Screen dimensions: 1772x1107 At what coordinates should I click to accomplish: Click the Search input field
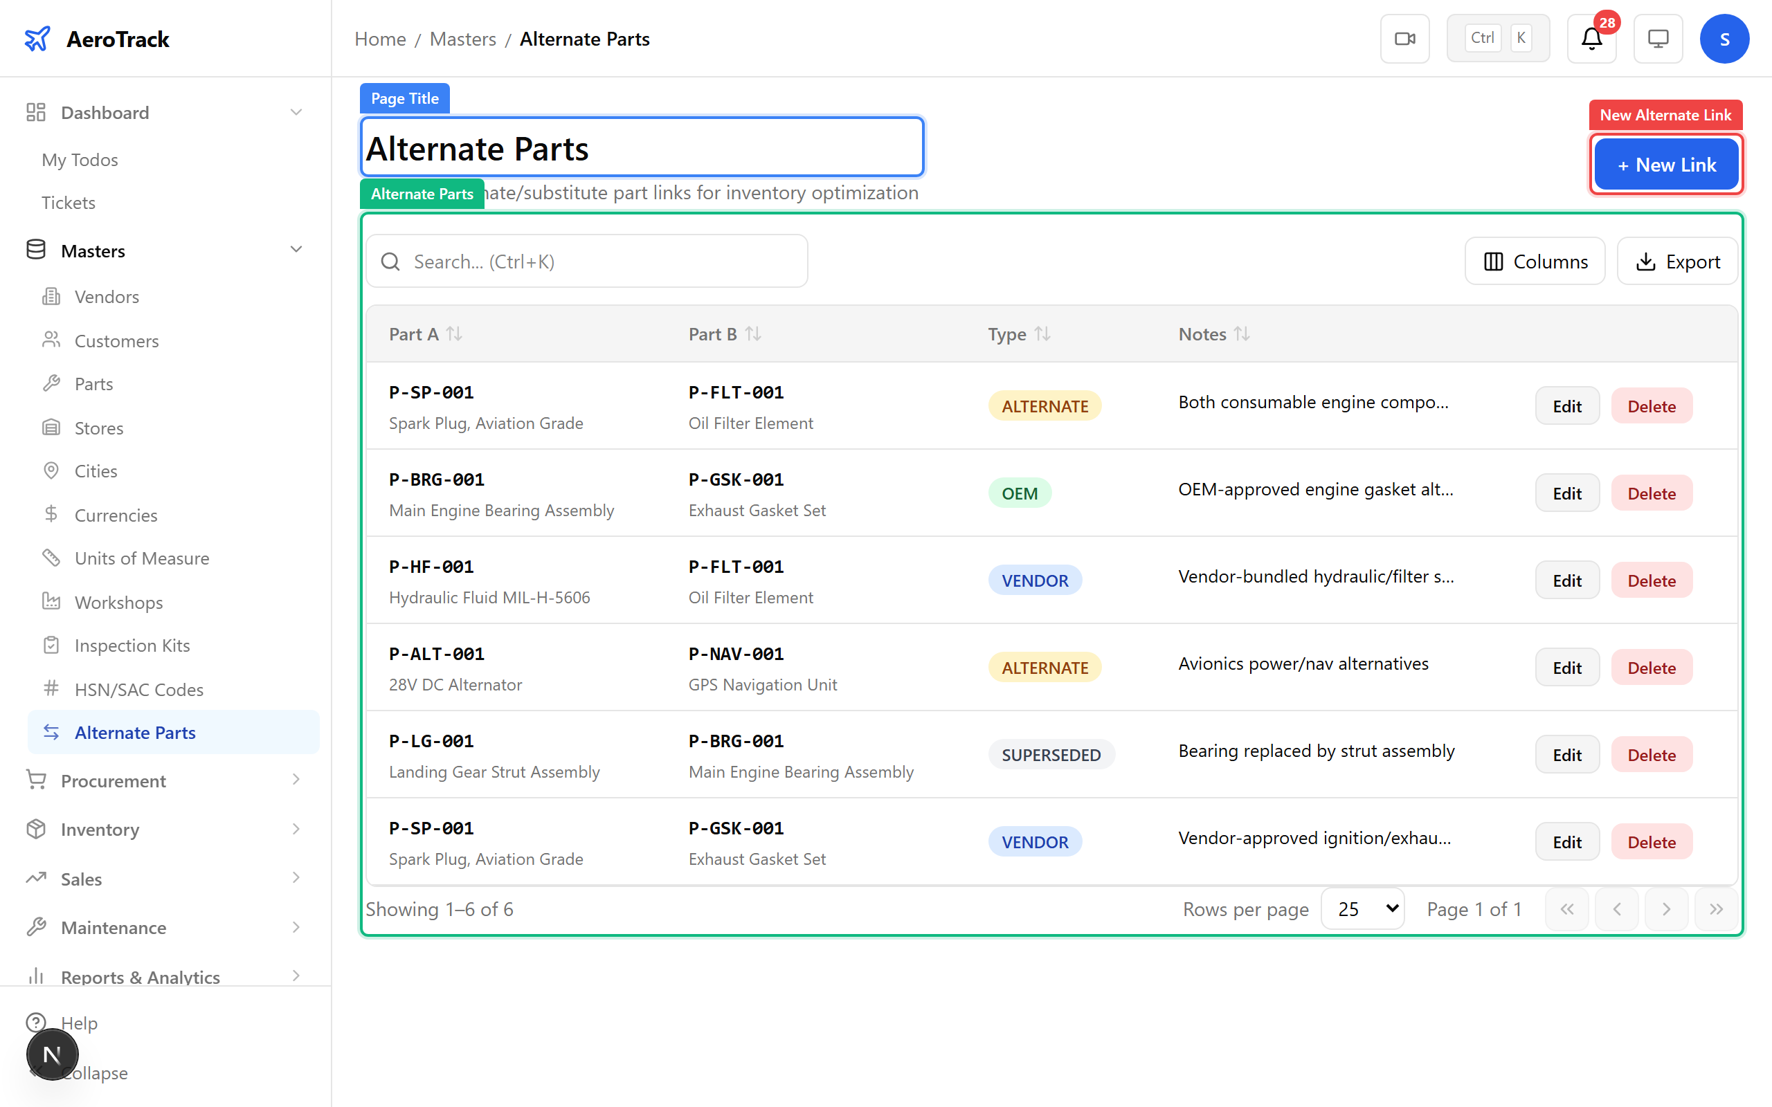pos(586,262)
